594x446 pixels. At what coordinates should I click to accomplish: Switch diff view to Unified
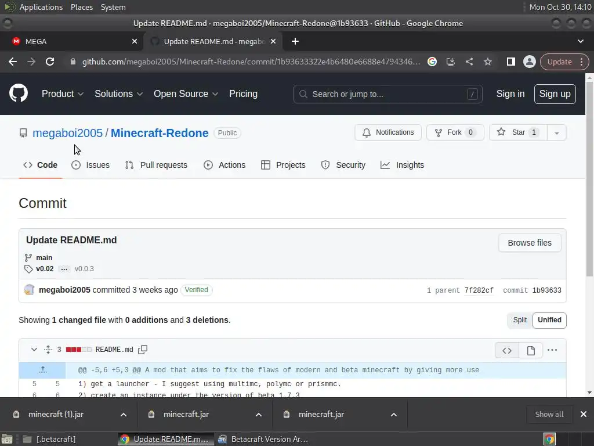pos(549,320)
